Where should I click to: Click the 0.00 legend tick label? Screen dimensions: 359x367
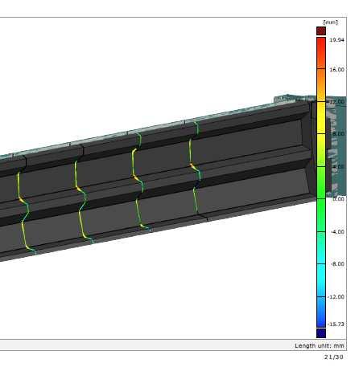[x=338, y=199]
